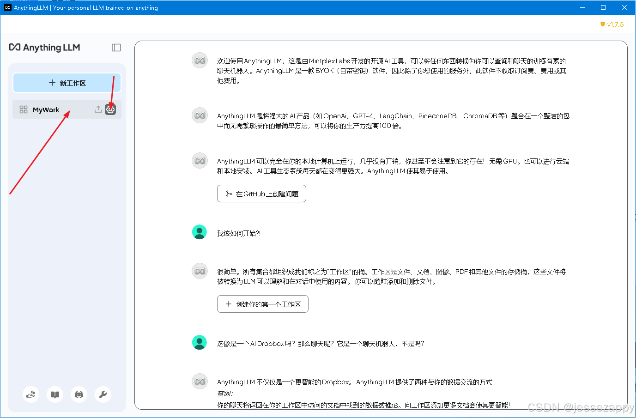Click the bot avatar beside 很简单 message
This screenshot has height=418, width=636.
click(200, 271)
